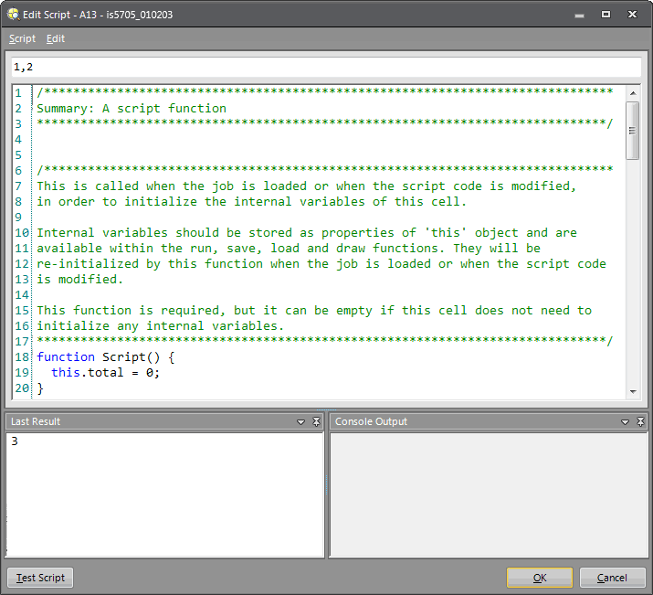Click the input field containing 1,2
The height and width of the screenshot is (595, 653).
tap(326, 68)
